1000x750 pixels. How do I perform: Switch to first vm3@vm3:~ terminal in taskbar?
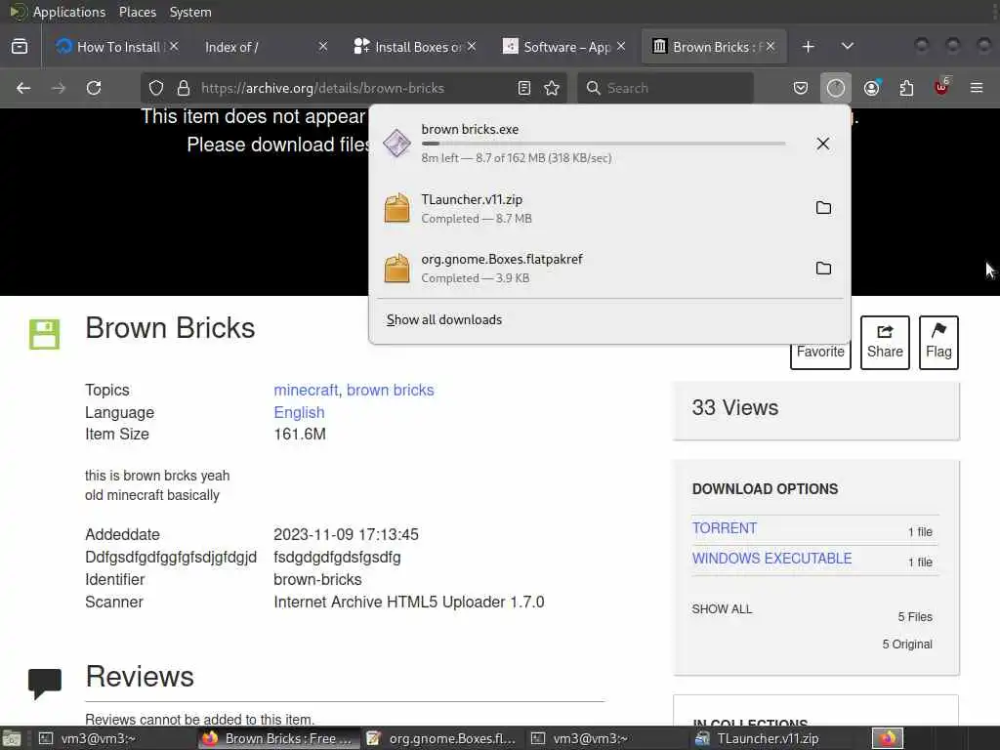point(88,738)
